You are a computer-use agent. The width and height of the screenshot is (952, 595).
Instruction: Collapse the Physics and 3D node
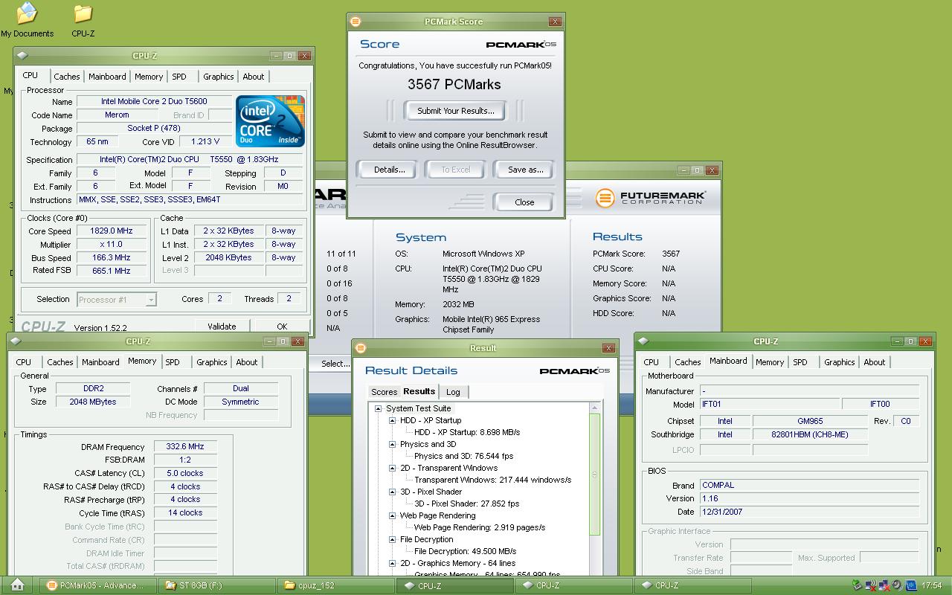click(392, 444)
